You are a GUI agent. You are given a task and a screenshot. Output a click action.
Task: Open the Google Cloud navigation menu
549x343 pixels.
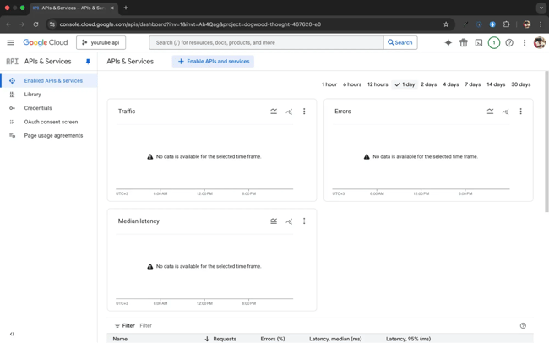tap(10, 42)
